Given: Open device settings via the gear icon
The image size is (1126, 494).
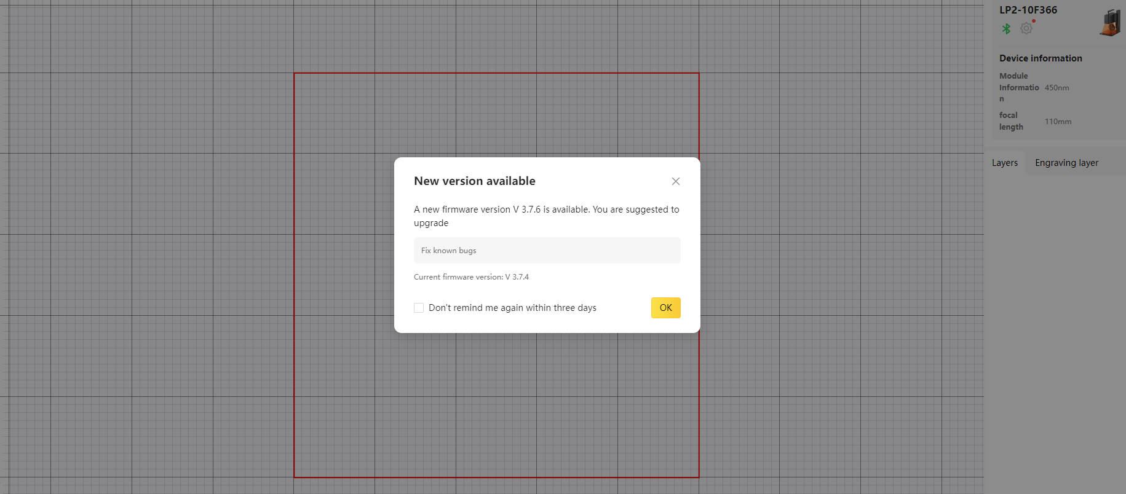Looking at the screenshot, I should pyautogui.click(x=1026, y=28).
